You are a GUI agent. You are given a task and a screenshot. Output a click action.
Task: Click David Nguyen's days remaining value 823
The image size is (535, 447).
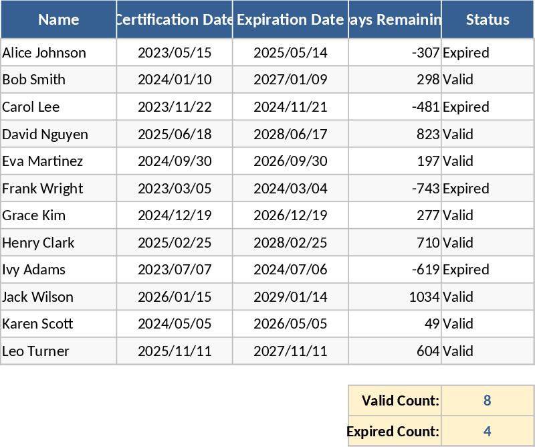(x=395, y=135)
